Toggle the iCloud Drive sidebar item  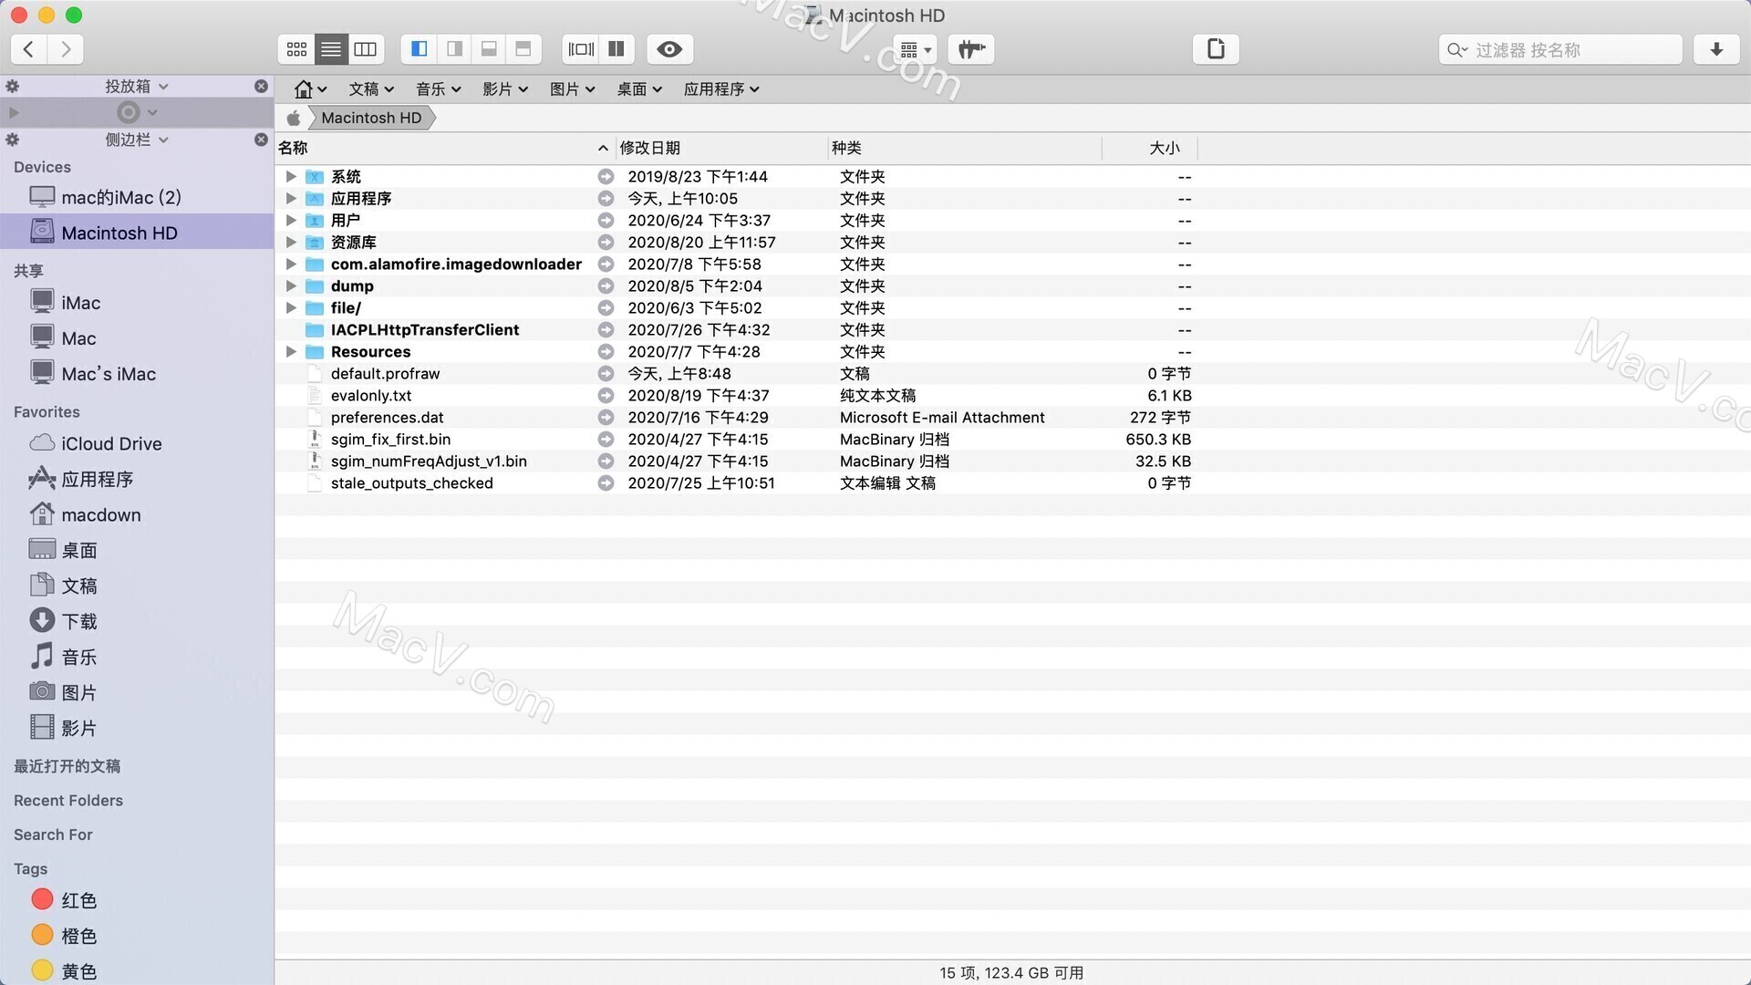point(110,442)
